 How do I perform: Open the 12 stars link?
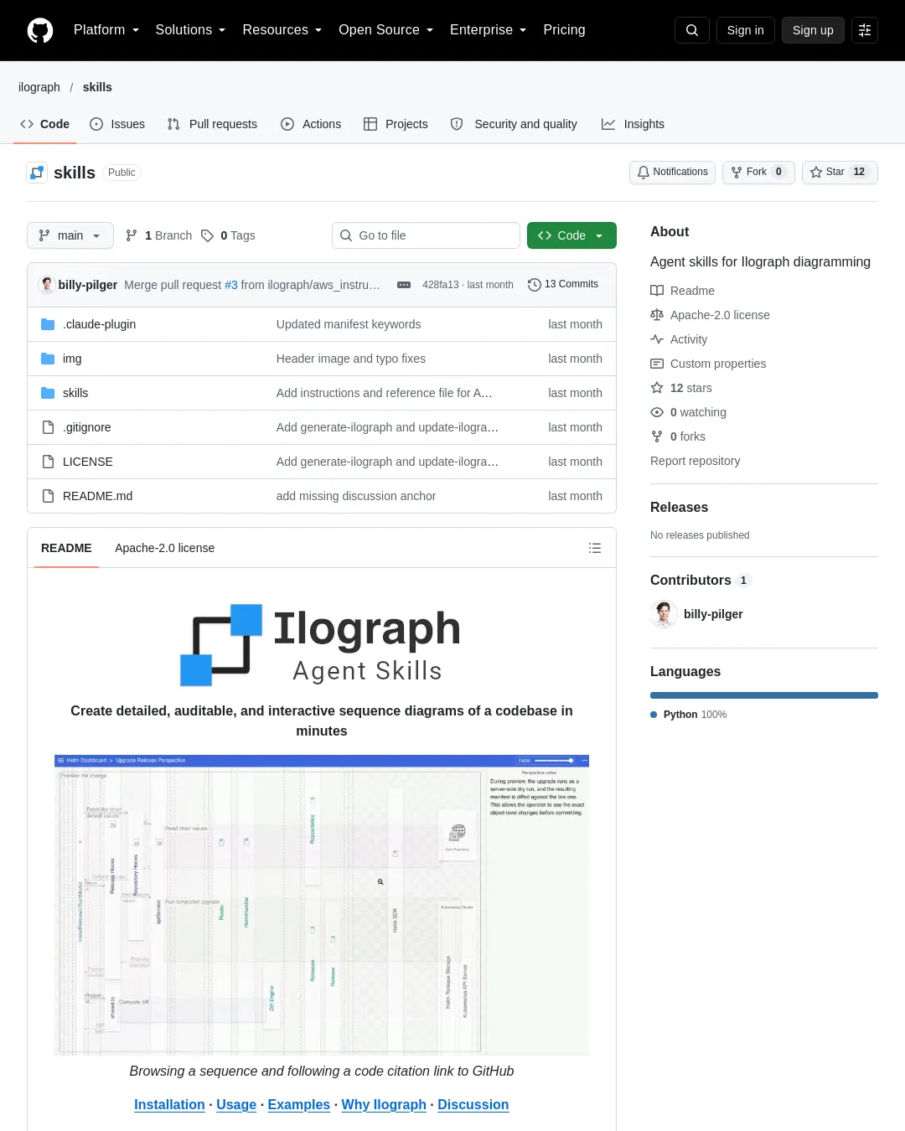691,388
